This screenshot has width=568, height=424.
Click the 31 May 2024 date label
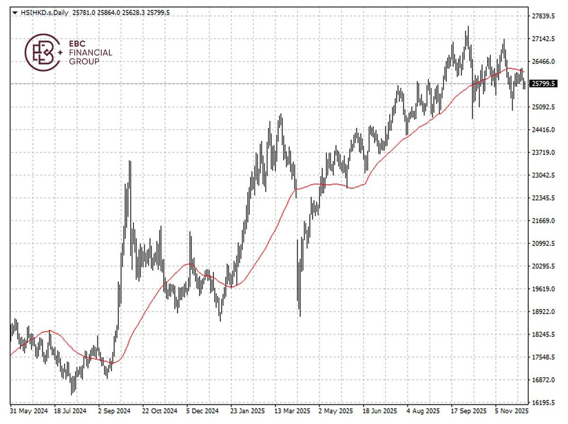[x=29, y=412]
